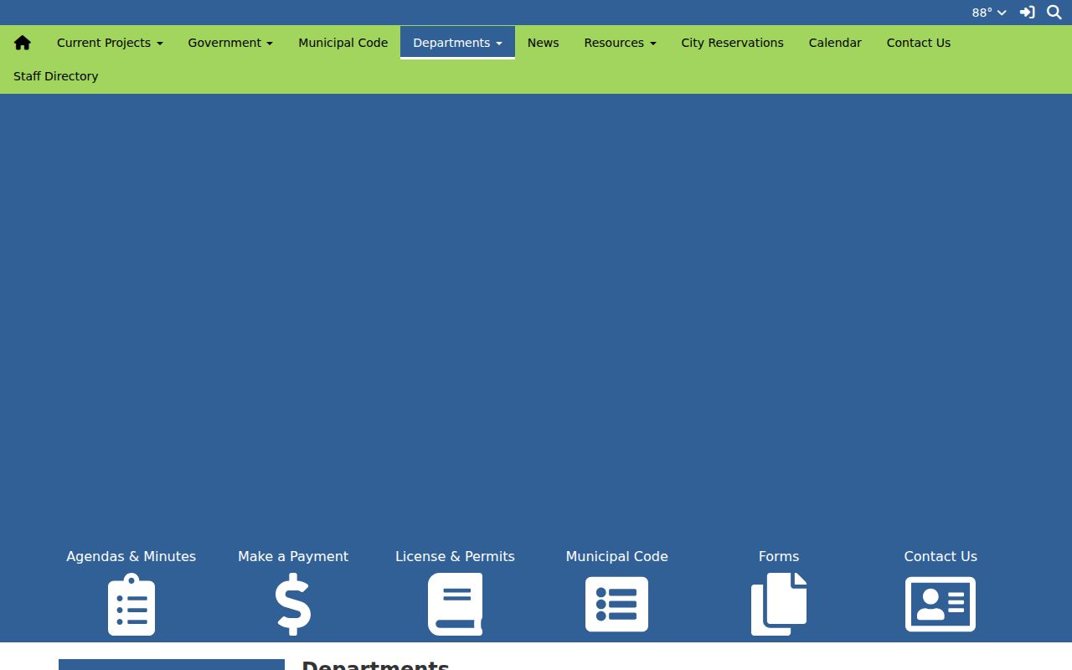
Task: Open the search magnifier icon
Action: point(1054,13)
